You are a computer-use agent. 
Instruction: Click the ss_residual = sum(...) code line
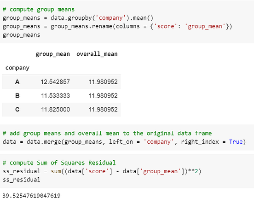tap(102, 171)
